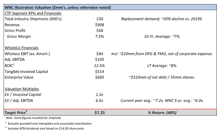
Task: Click the Tangible Invested Capital value $514
Action: [100, 72]
